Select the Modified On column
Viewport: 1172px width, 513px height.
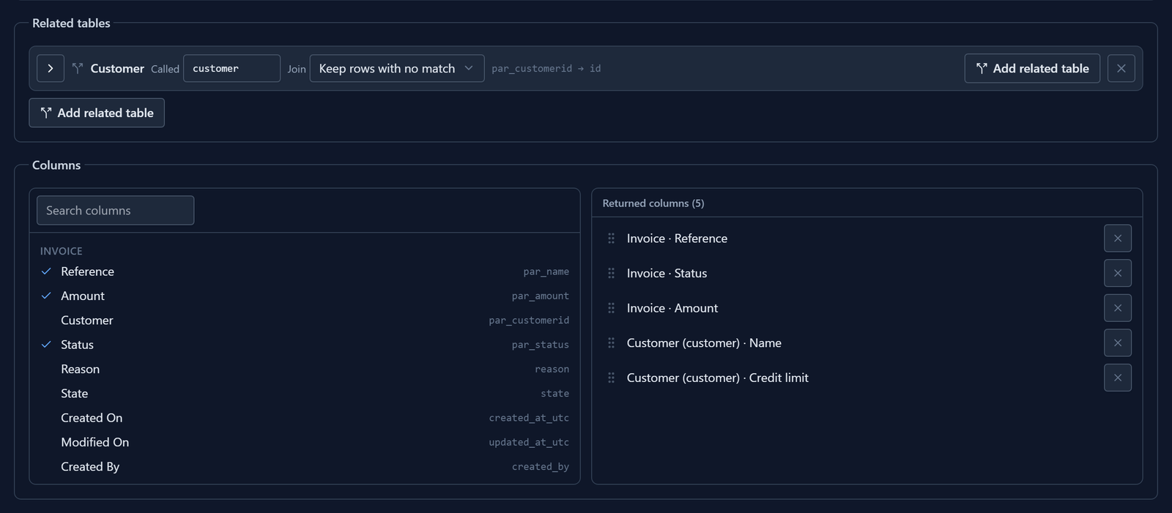tap(305, 442)
